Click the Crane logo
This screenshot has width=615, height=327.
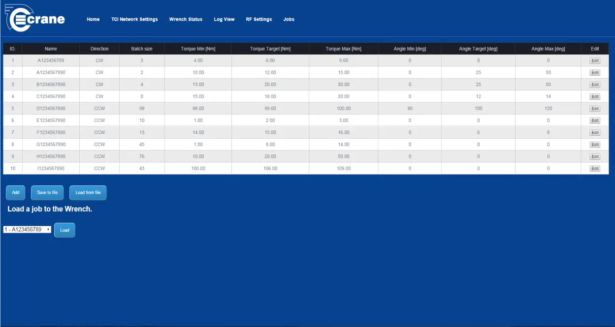click(35, 18)
